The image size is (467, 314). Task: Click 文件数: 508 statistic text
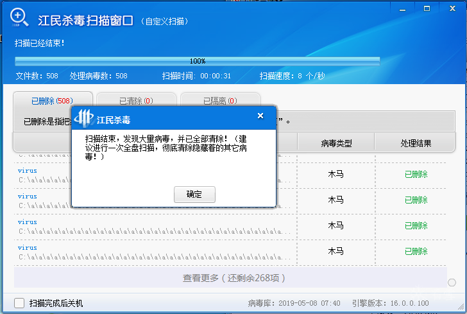coord(37,76)
